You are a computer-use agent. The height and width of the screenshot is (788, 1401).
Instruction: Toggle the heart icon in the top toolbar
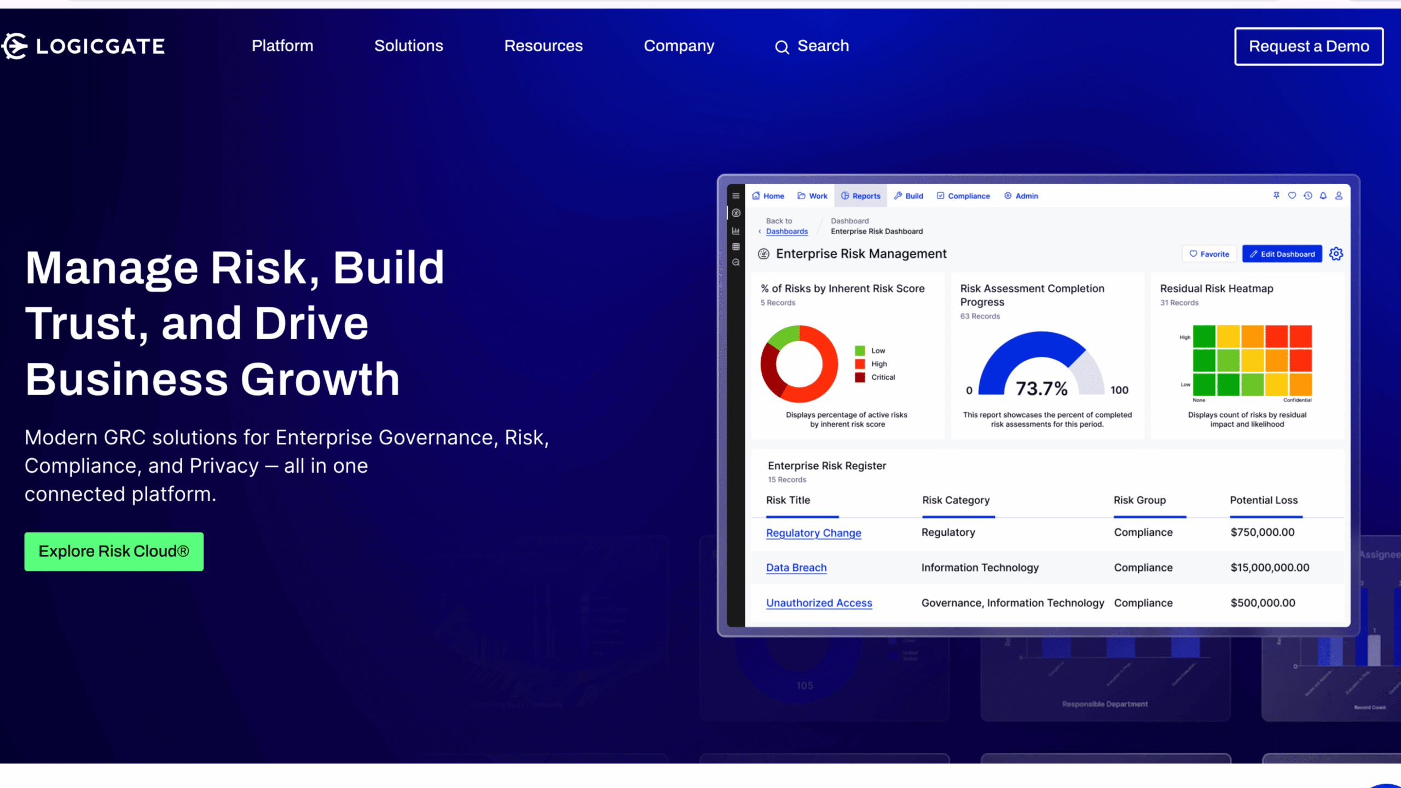(x=1292, y=195)
